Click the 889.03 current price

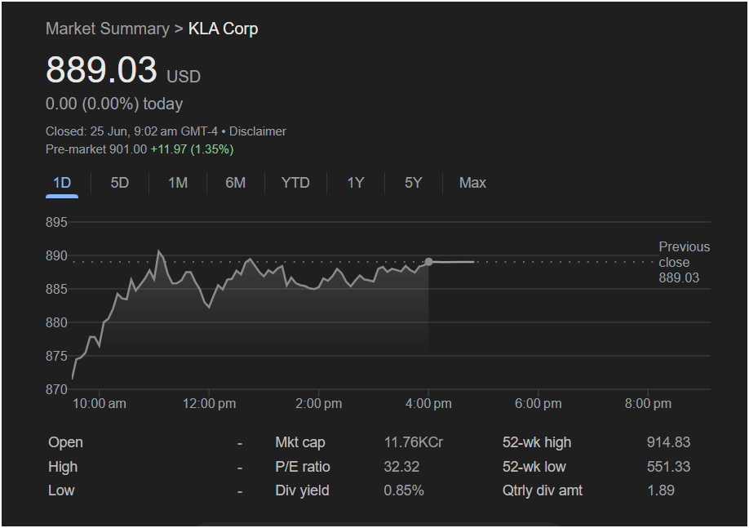click(x=101, y=69)
